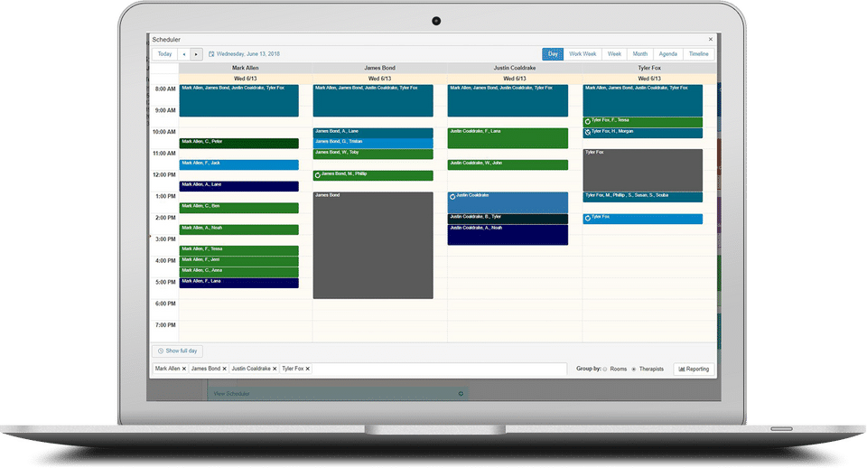867x468 pixels.
Task: Remove Mark Allen from therapist filter
Action: (183, 369)
